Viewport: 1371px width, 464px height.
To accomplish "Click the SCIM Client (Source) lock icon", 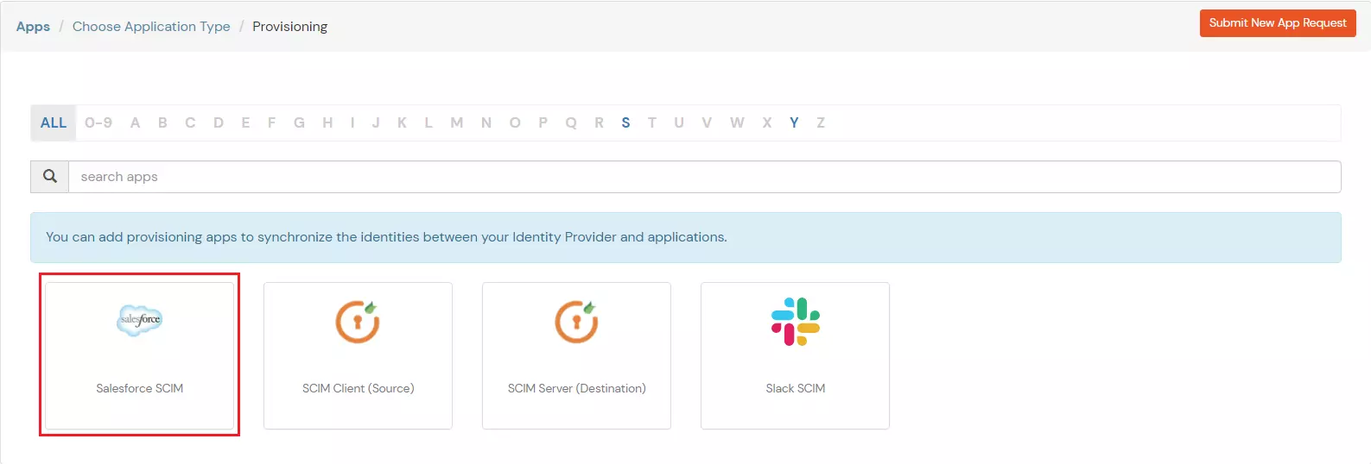I will (x=358, y=322).
